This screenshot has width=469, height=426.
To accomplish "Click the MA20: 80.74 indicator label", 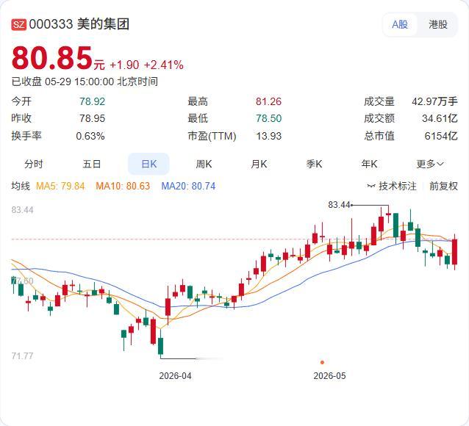I will (x=188, y=186).
